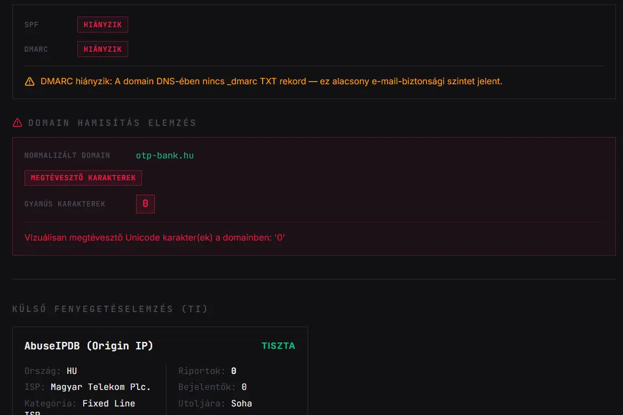Click the green TISZTA status label

278,346
